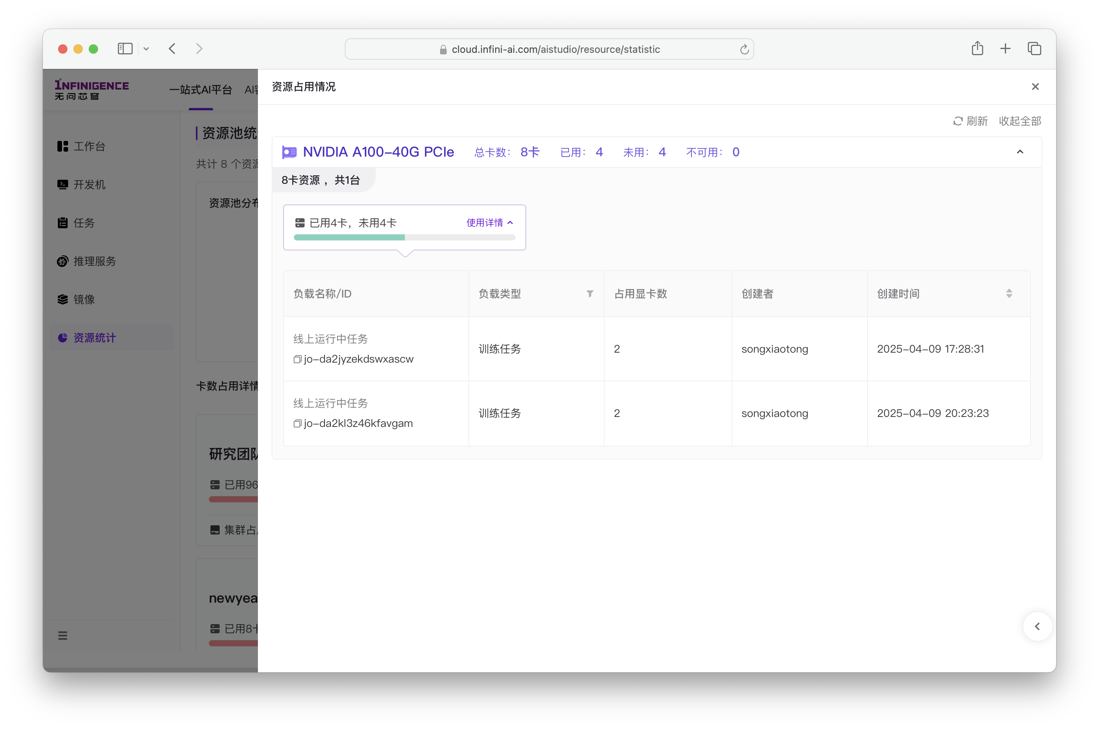1099x729 pixels.
Task: Collapse drawer with the round arrow button
Action: coord(1037,627)
